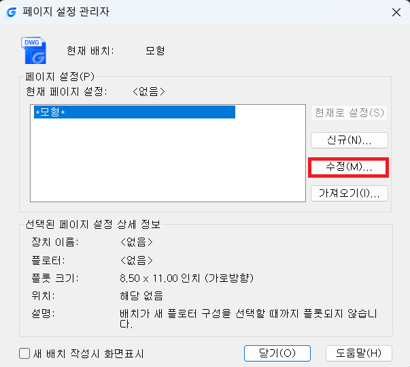Select the *모형* page setup entry

(x=135, y=112)
